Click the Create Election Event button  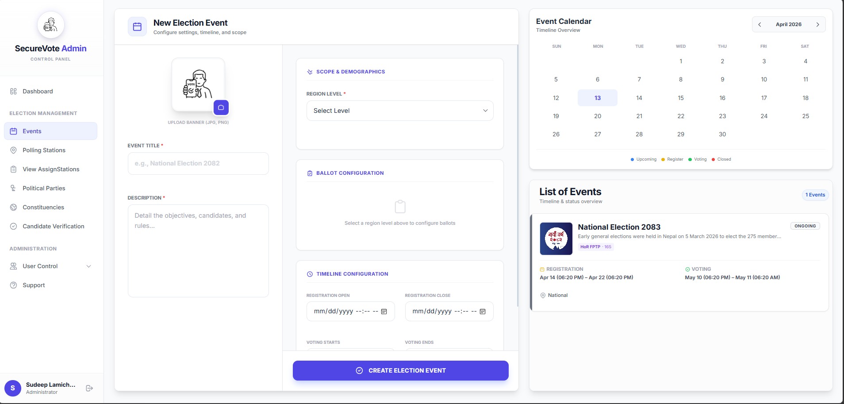[x=400, y=370]
